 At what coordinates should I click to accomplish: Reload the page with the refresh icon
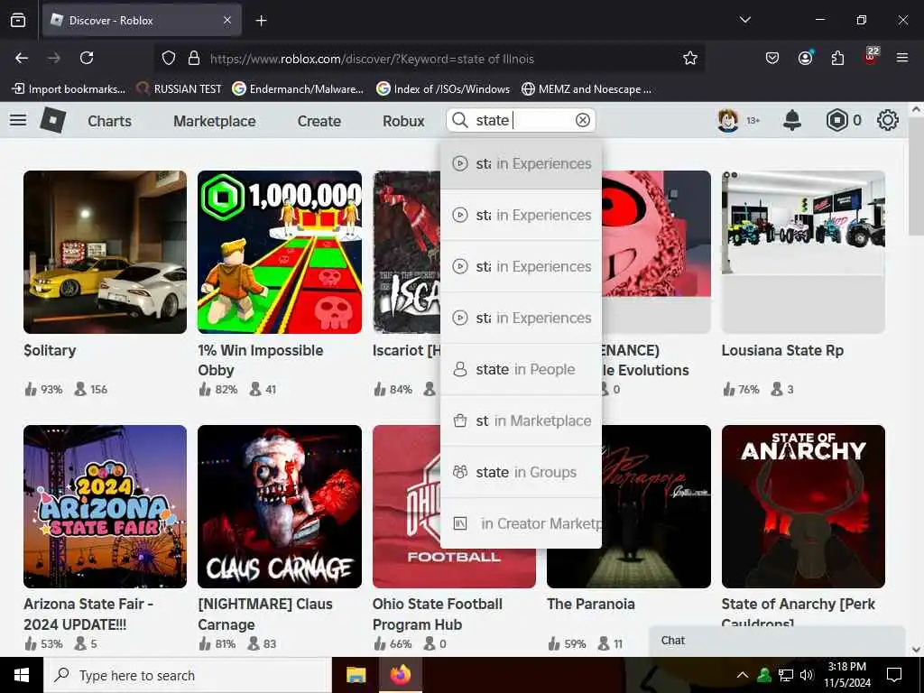87,58
